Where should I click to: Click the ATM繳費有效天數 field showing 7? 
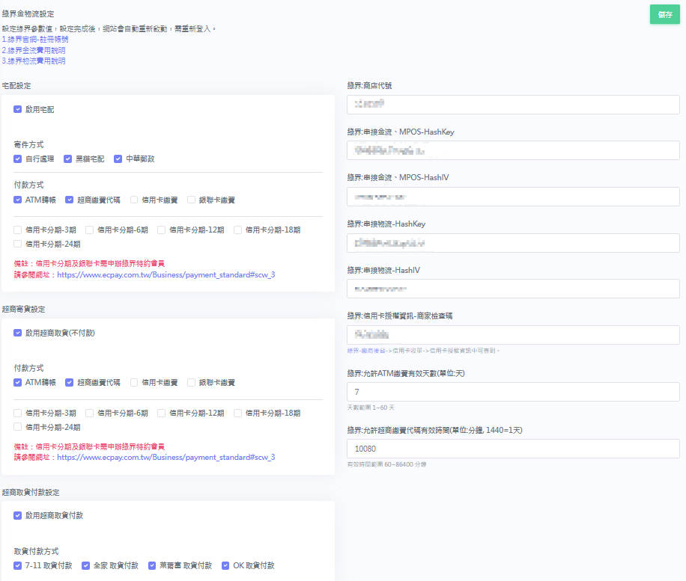click(x=513, y=392)
